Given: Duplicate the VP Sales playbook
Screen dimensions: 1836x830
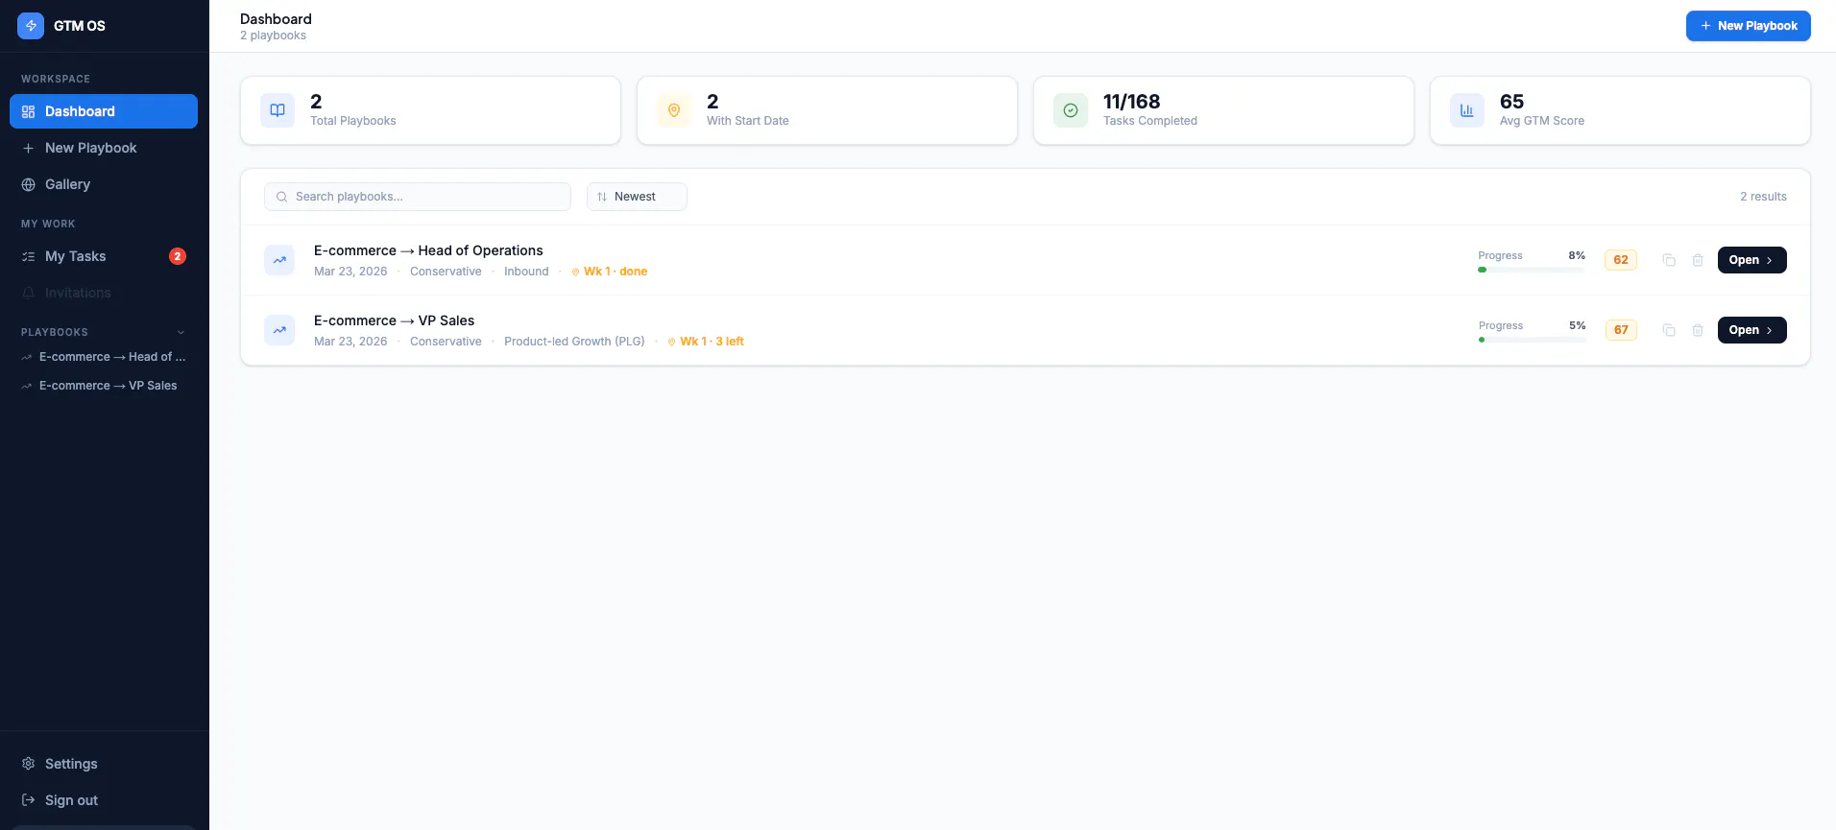Looking at the screenshot, I should pos(1669,330).
